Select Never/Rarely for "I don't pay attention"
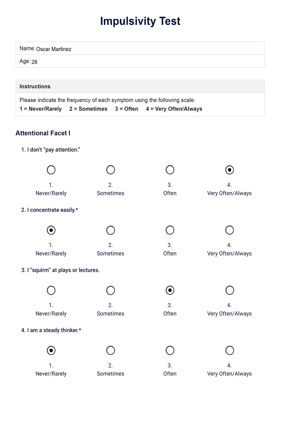The image size is (307, 425). (51, 170)
